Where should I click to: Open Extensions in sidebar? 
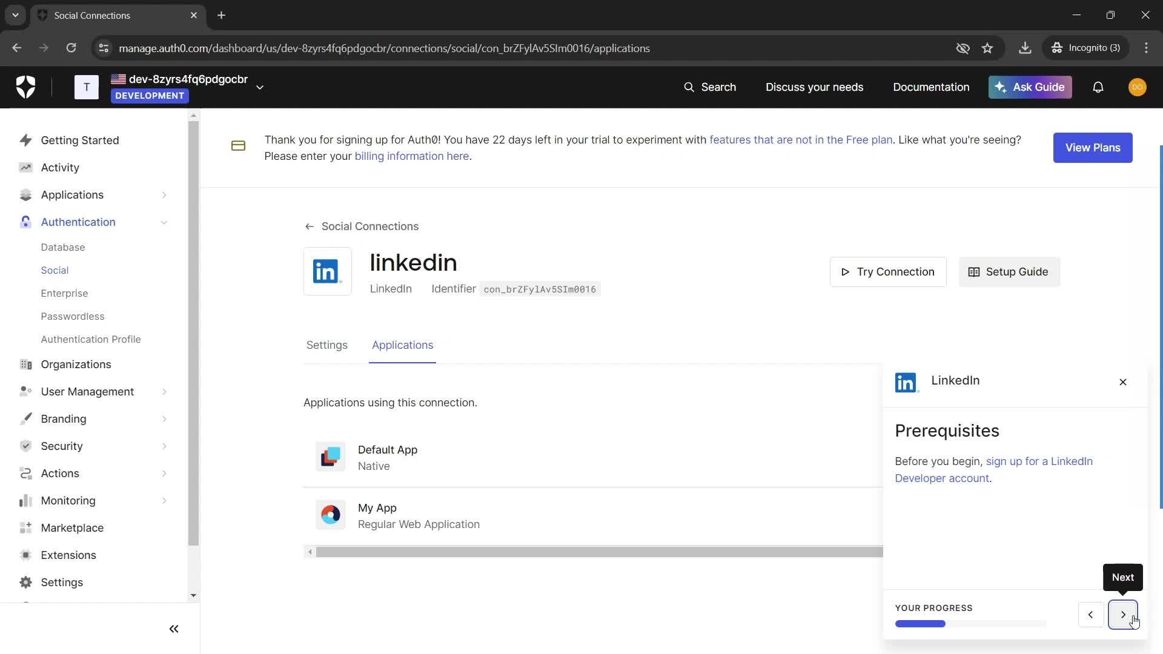click(68, 555)
